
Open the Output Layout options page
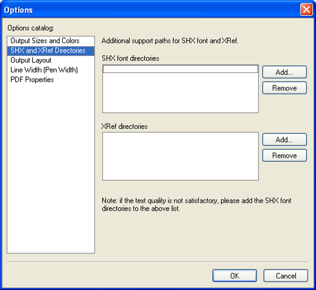[x=31, y=60]
